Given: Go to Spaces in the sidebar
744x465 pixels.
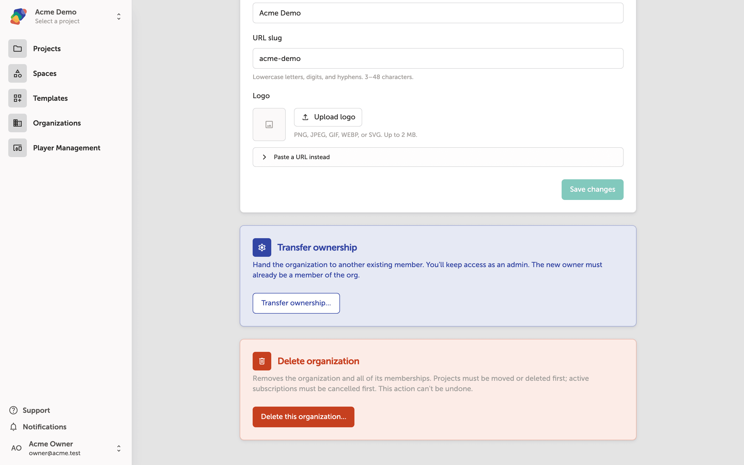Looking at the screenshot, I should [45, 74].
